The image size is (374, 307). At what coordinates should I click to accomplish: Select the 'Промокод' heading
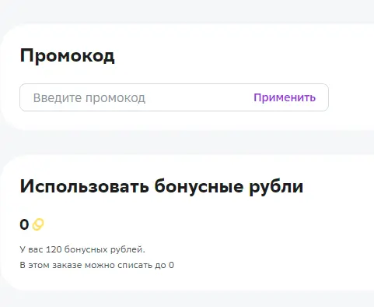coord(67,56)
